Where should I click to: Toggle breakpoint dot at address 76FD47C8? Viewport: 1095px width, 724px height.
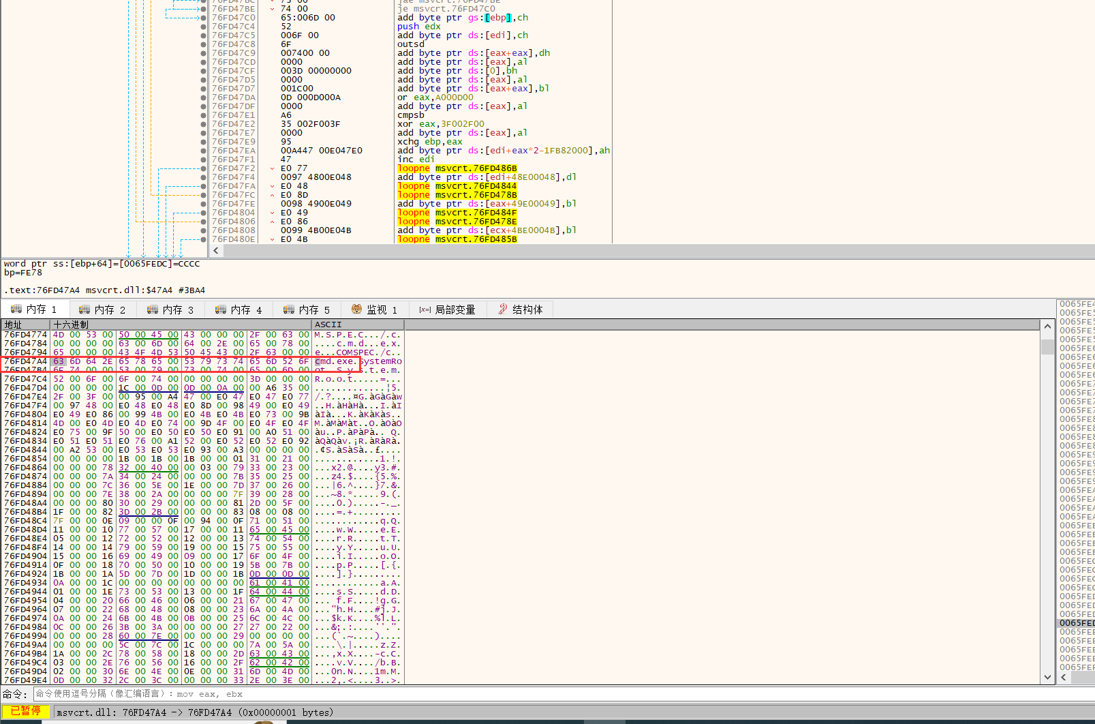pyautogui.click(x=203, y=44)
